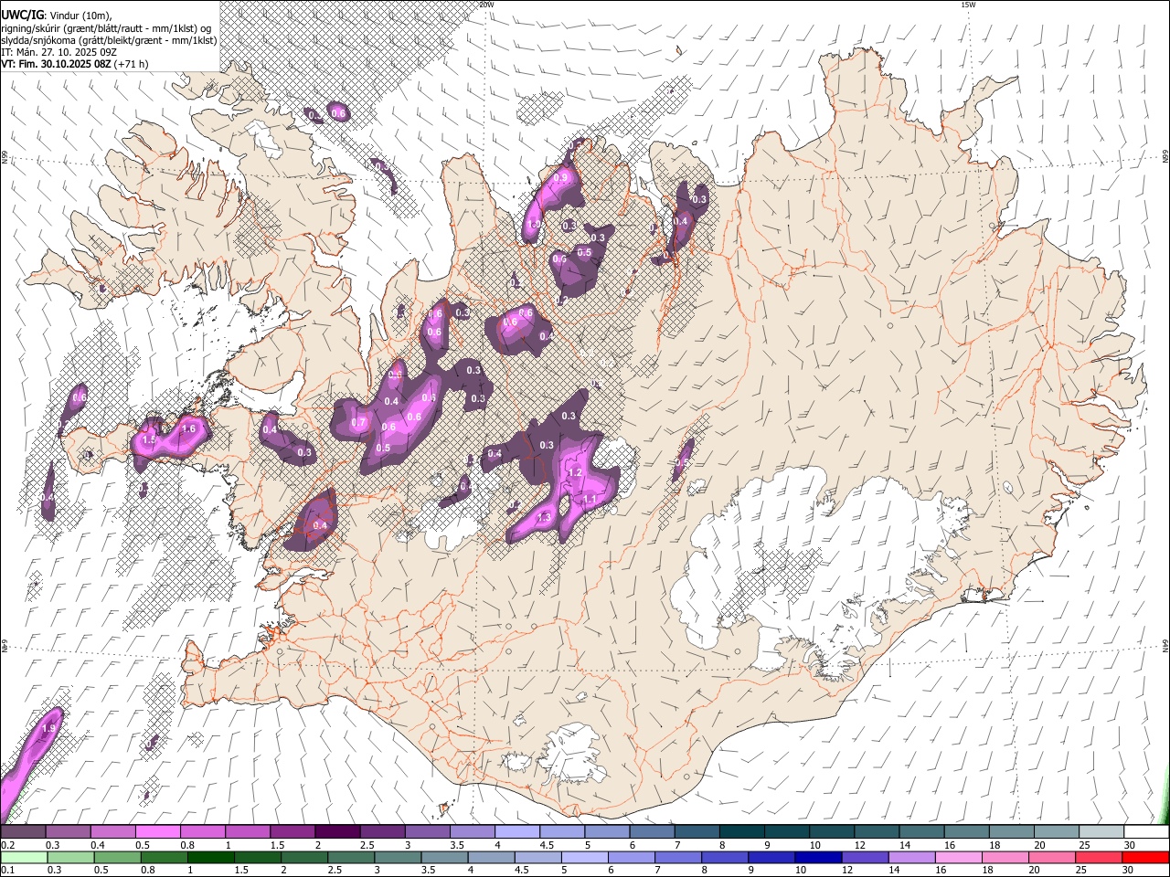This screenshot has width=1170, height=877.
Task: Select bright pink 0.5 swatch in upper legend row
Action: [157, 832]
